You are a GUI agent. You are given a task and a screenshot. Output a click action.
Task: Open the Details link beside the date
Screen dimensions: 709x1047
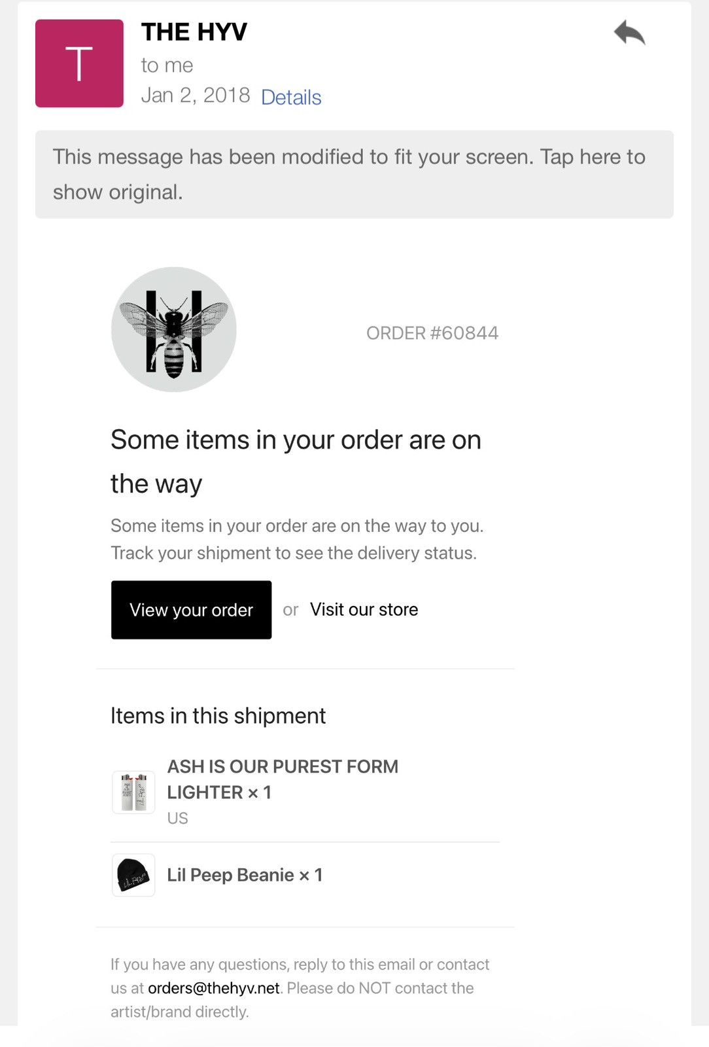pos(291,97)
